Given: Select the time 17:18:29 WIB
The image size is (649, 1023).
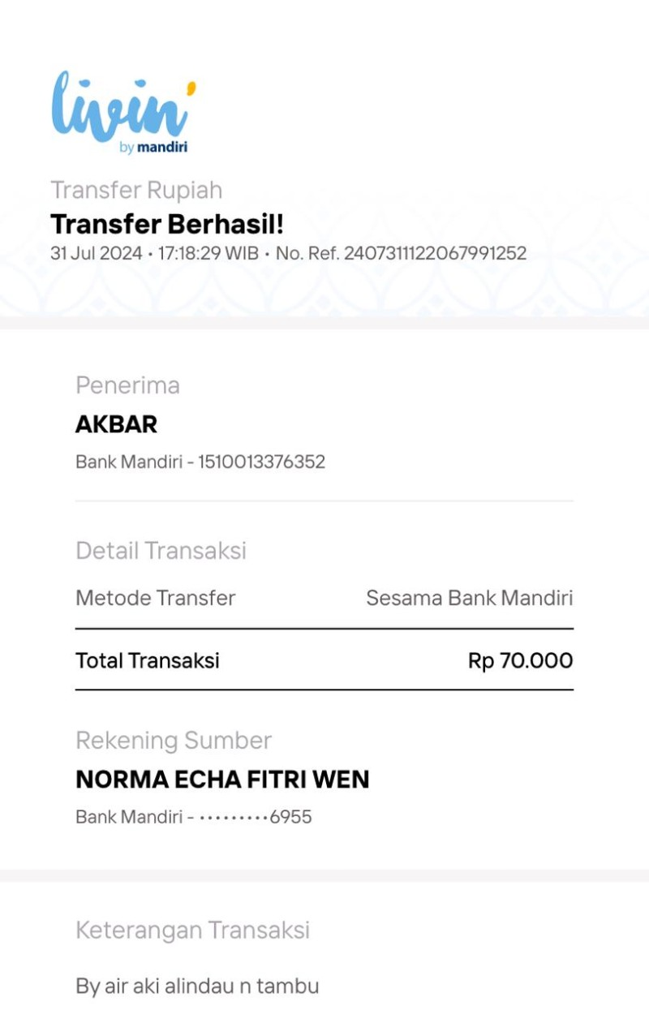Looking at the screenshot, I should tap(208, 253).
